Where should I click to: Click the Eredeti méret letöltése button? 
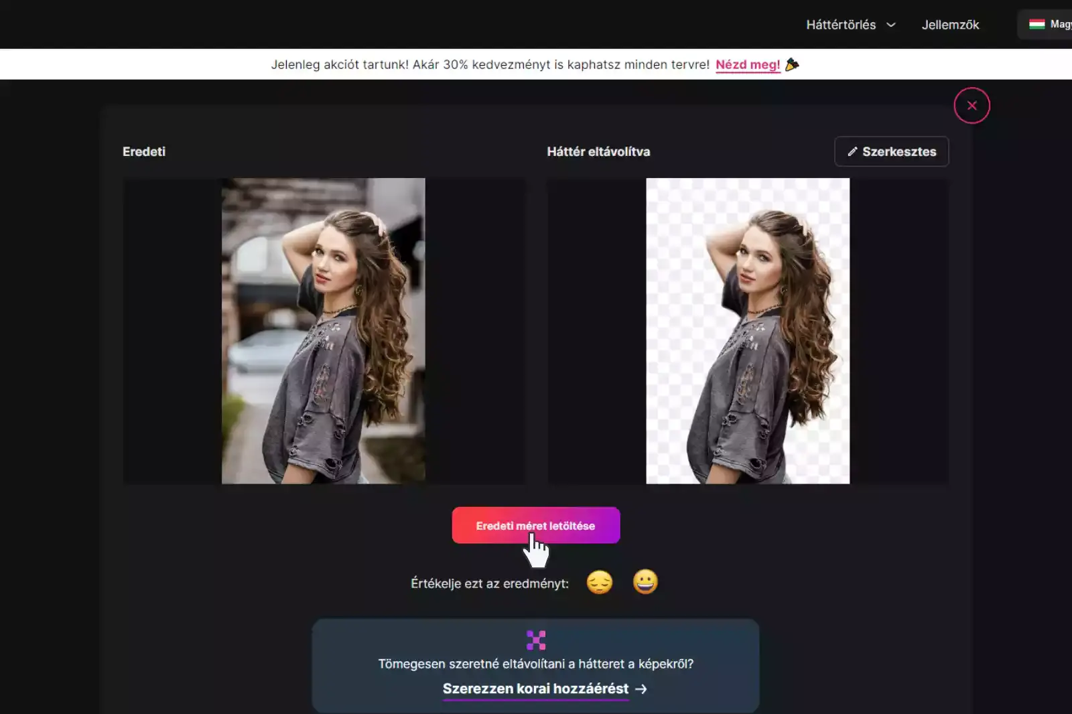536,526
